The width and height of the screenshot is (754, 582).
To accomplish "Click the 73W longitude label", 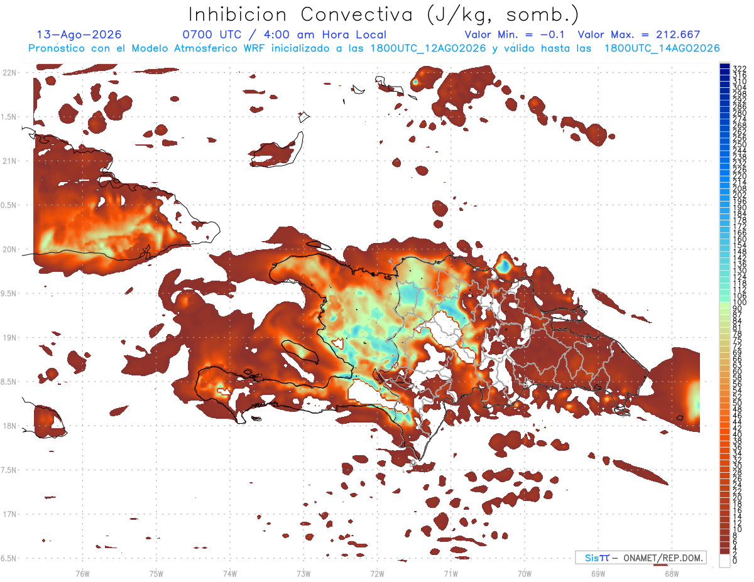I will pyautogui.click(x=303, y=573).
